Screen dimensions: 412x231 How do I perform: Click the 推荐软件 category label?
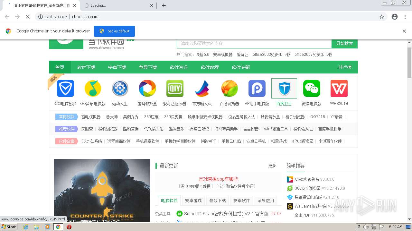67,129
